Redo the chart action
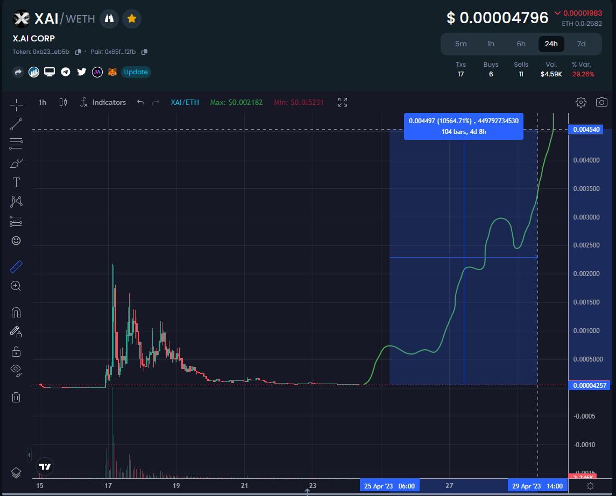The height and width of the screenshot is (496, 616). (155, 103)
